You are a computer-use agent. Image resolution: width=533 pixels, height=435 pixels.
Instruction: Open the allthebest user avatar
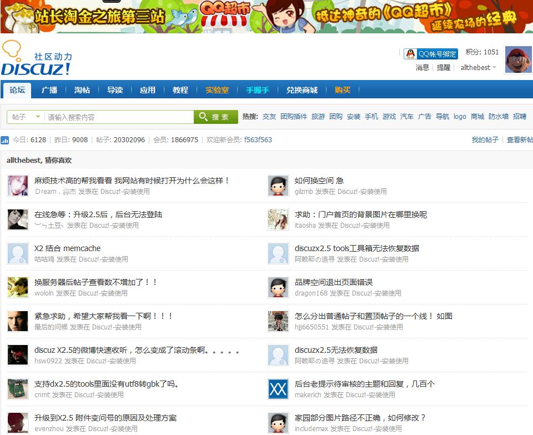tap(519, 60)
